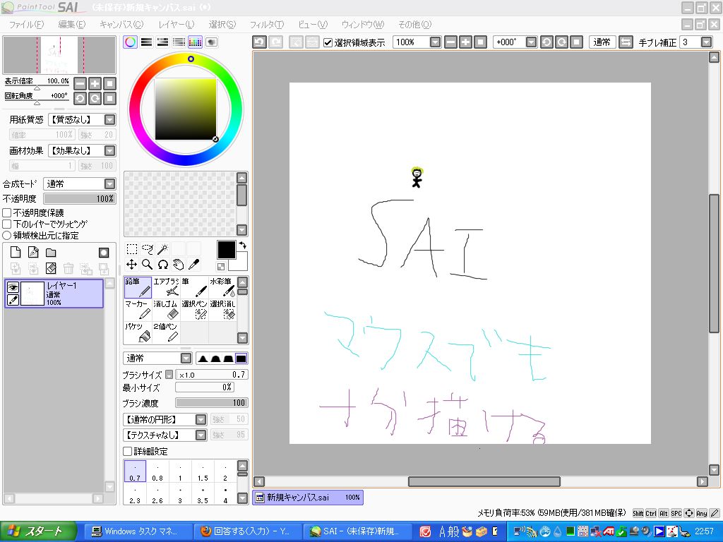Toggle 選択領域表示 checkbox
Viewport: 723px width, 542px height.
click(328, 42)
